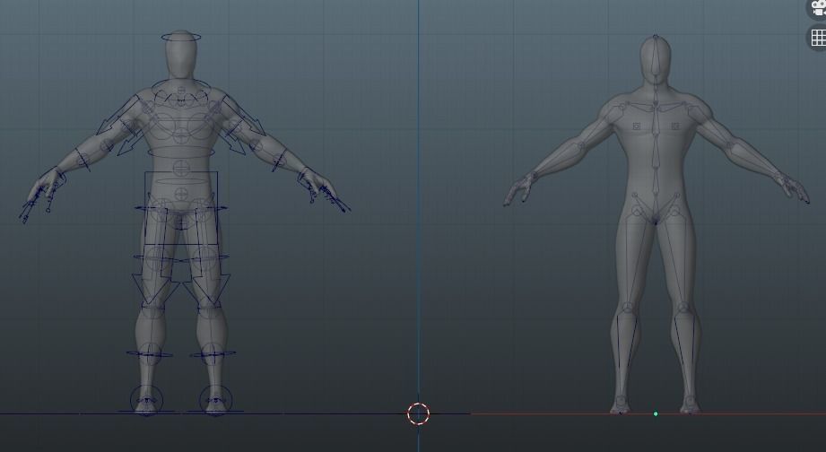Switch perspective/orthographic with the grid icon

pos(818,38)
